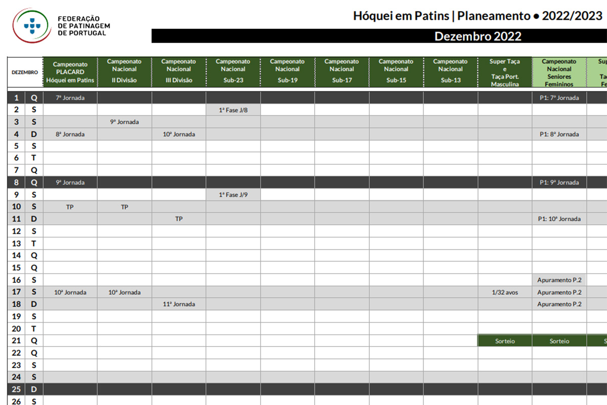The image size is (607, 405).
Task: Click the Campeonato Nacional Sub-23 column header
Action: pyautogui.click(x=233, y=72)
